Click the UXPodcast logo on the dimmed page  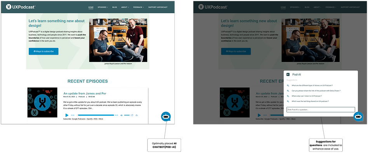click(x=213, y=7)
